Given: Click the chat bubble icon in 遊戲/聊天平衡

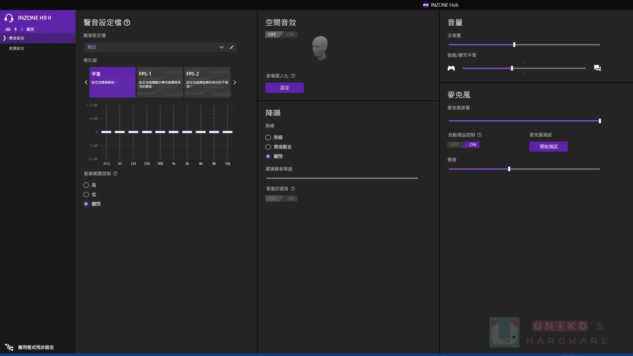Looking at the screenshot, I should tap(597, 68).
